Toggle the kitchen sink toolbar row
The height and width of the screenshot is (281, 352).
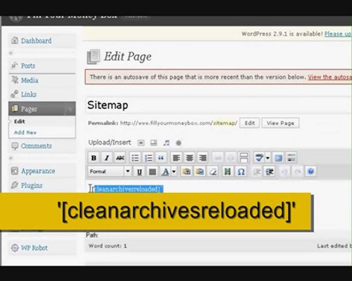click(x=291, y=158)
